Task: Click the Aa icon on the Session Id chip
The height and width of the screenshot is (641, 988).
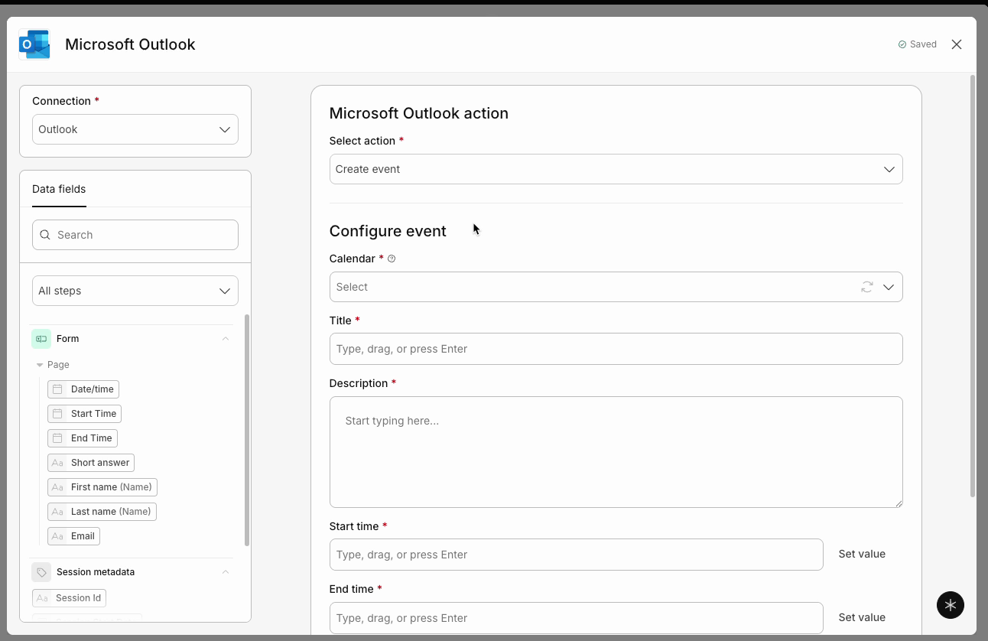Action: point(42,598)
